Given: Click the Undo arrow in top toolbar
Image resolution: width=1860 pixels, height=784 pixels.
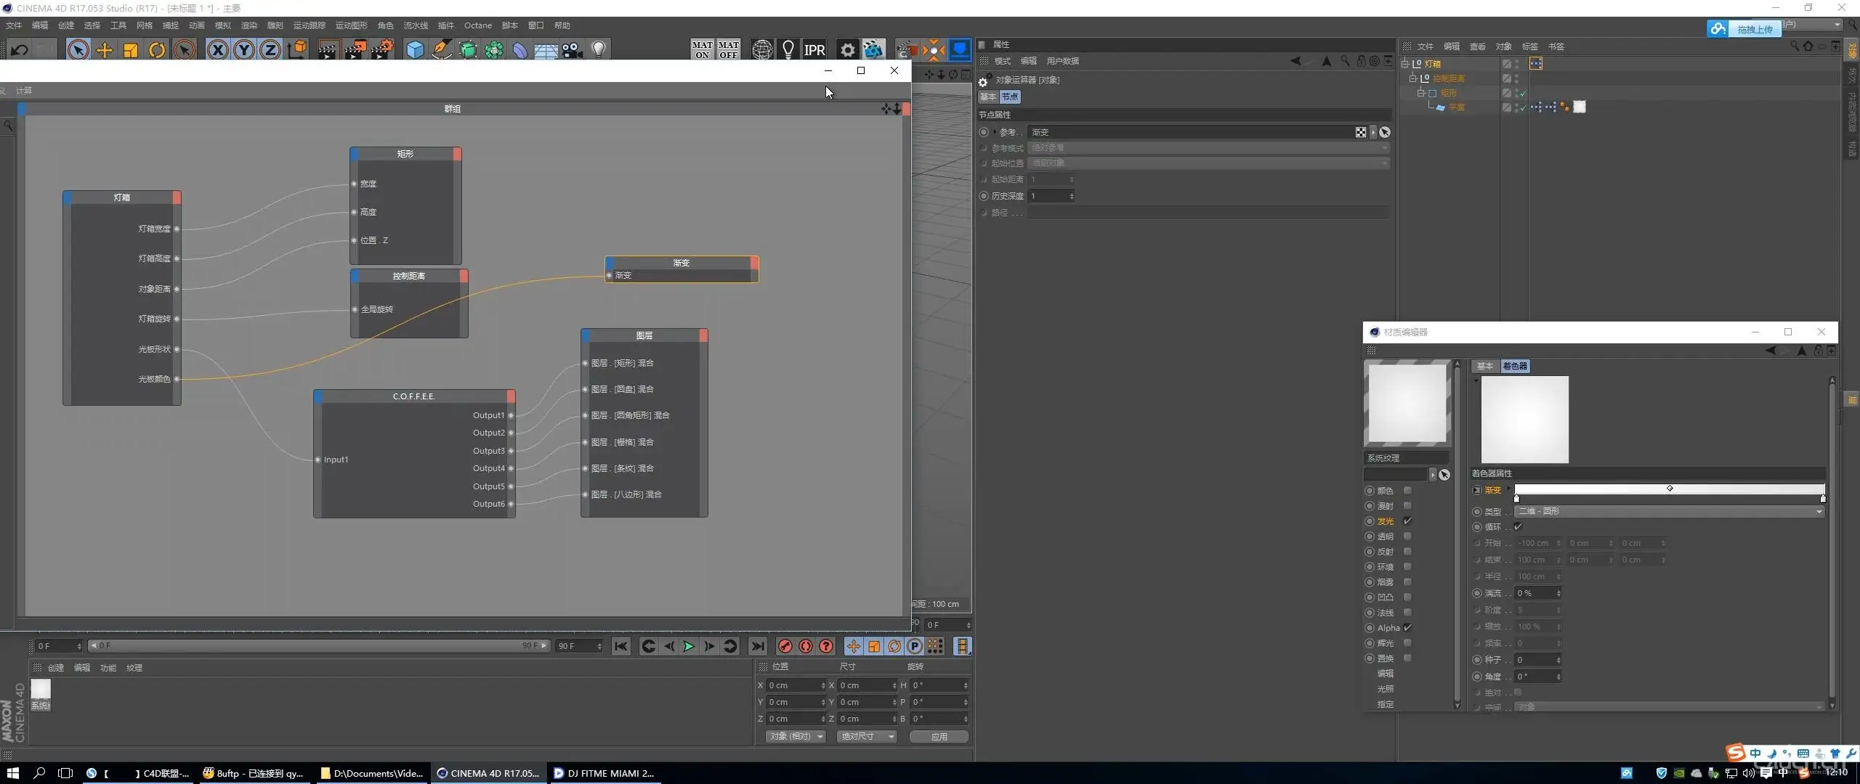Looking at the screenshot, I should [20, 49].
